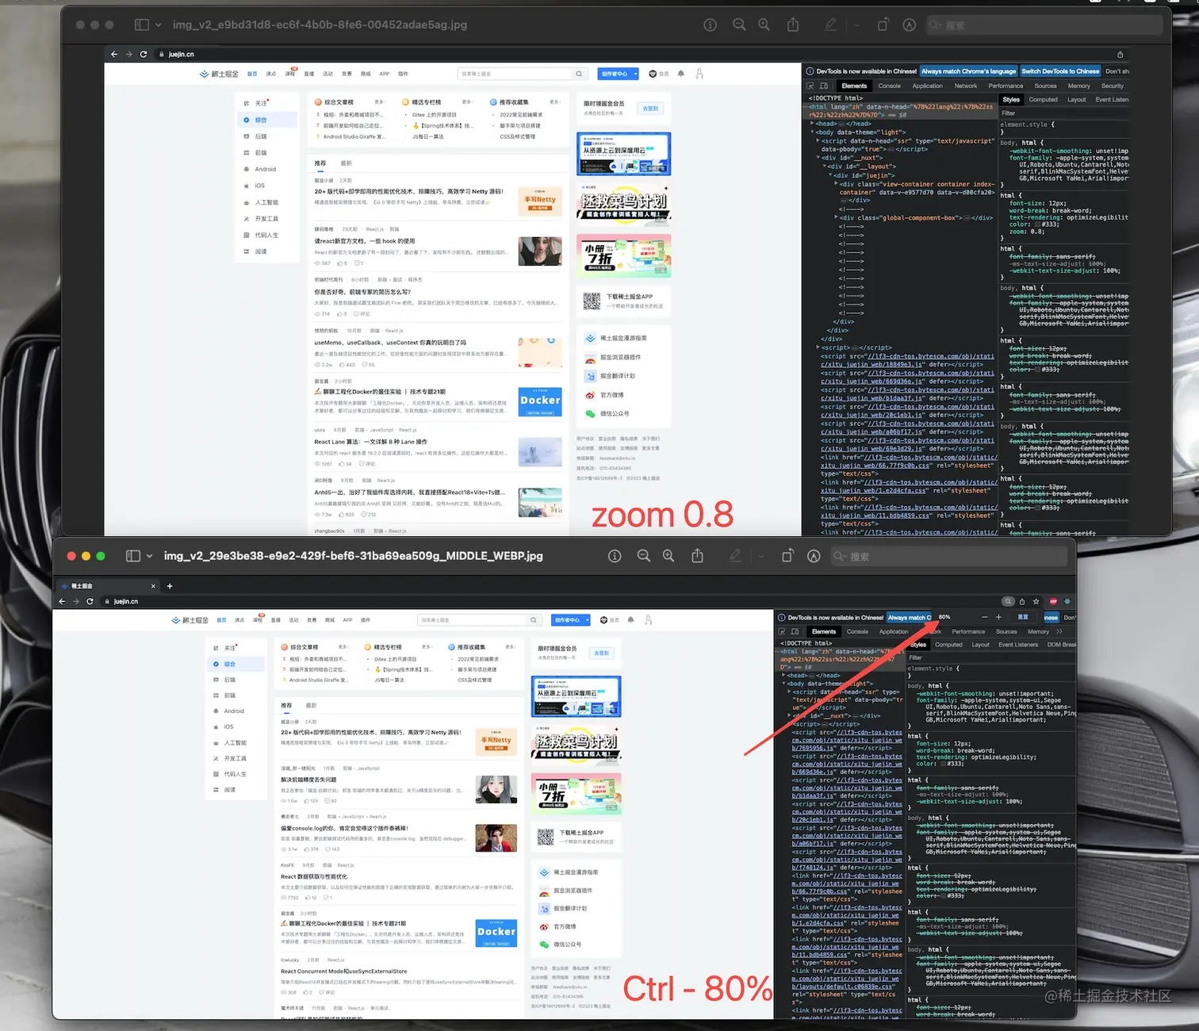Click browser reload icon in back window screenshot
This screenshot has width=1199, height=1031.
coord(144,54)
